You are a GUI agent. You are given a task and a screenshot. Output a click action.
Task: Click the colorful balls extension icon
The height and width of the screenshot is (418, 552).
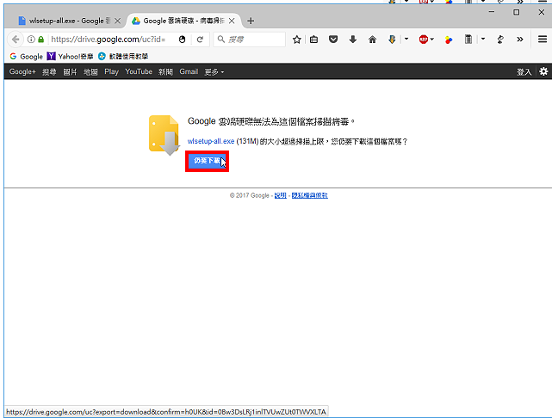449,40
